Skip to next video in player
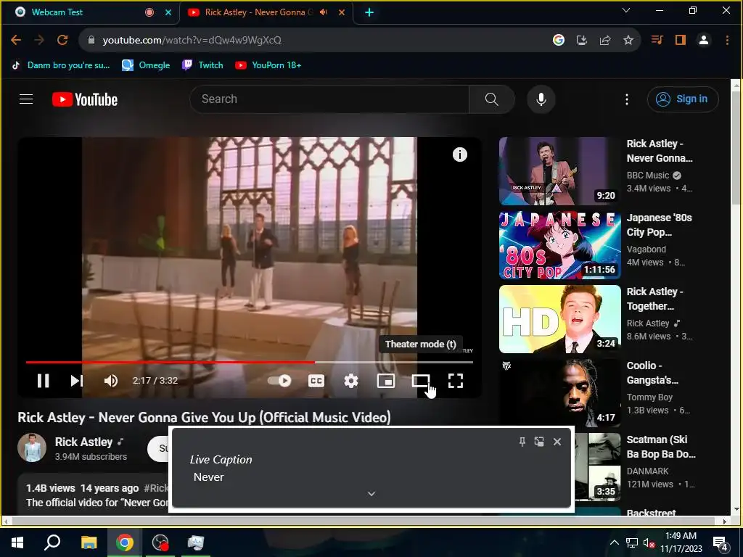 [77, 381]
